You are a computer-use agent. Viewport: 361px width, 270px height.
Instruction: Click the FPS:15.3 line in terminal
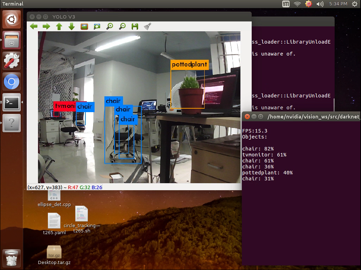(254, 131)
